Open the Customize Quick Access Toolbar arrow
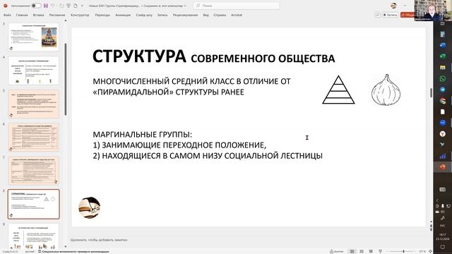 82,6
